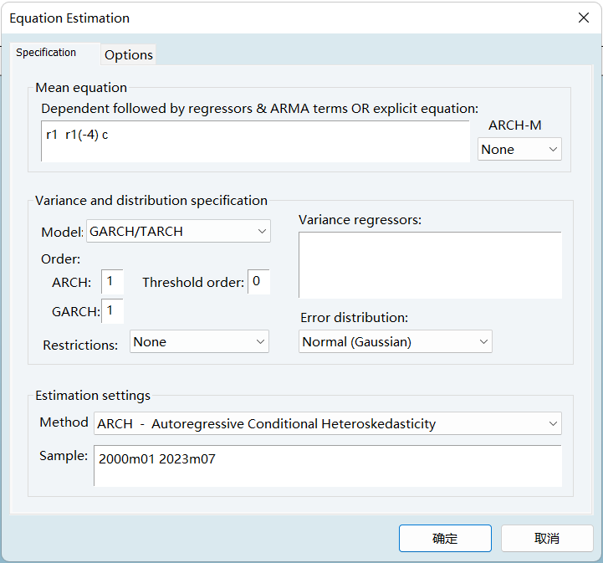
Task: Click the "Error distribution:" label
Action: (354, 318)
